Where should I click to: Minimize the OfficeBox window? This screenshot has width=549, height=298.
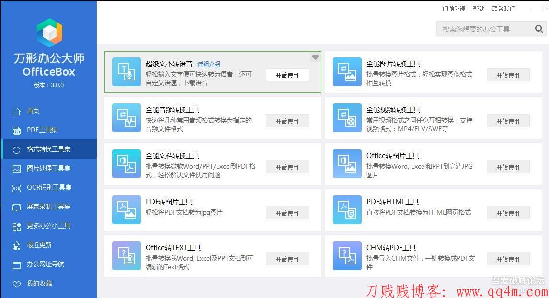click(527, 9)
